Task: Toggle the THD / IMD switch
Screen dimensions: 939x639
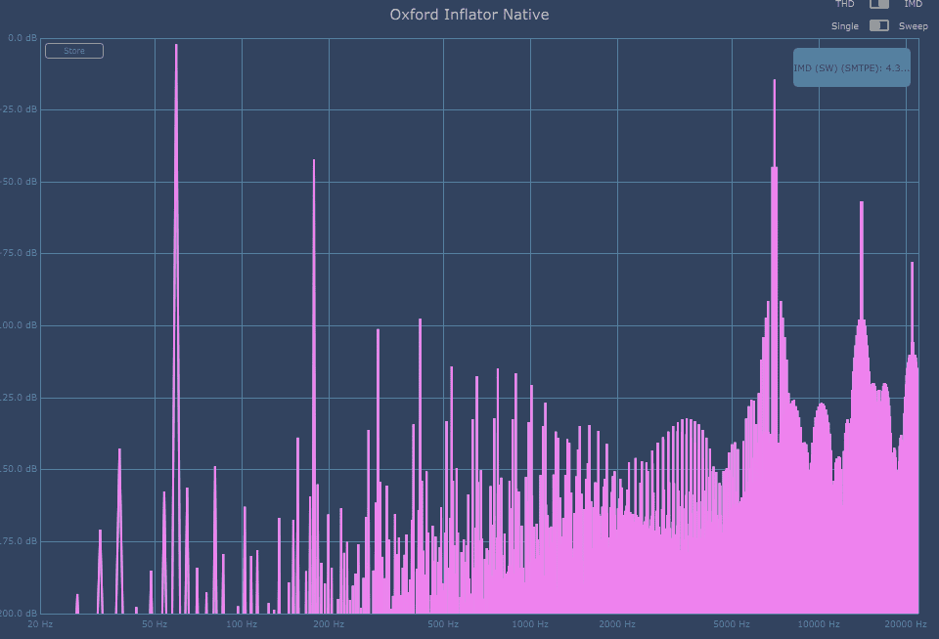Action: [879, 4]
